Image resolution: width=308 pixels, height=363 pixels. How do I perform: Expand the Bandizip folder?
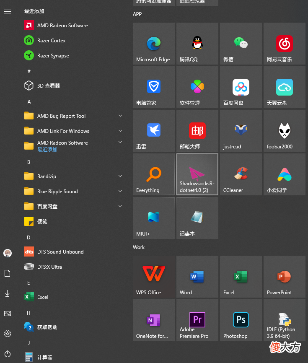[x=120, y=176]
